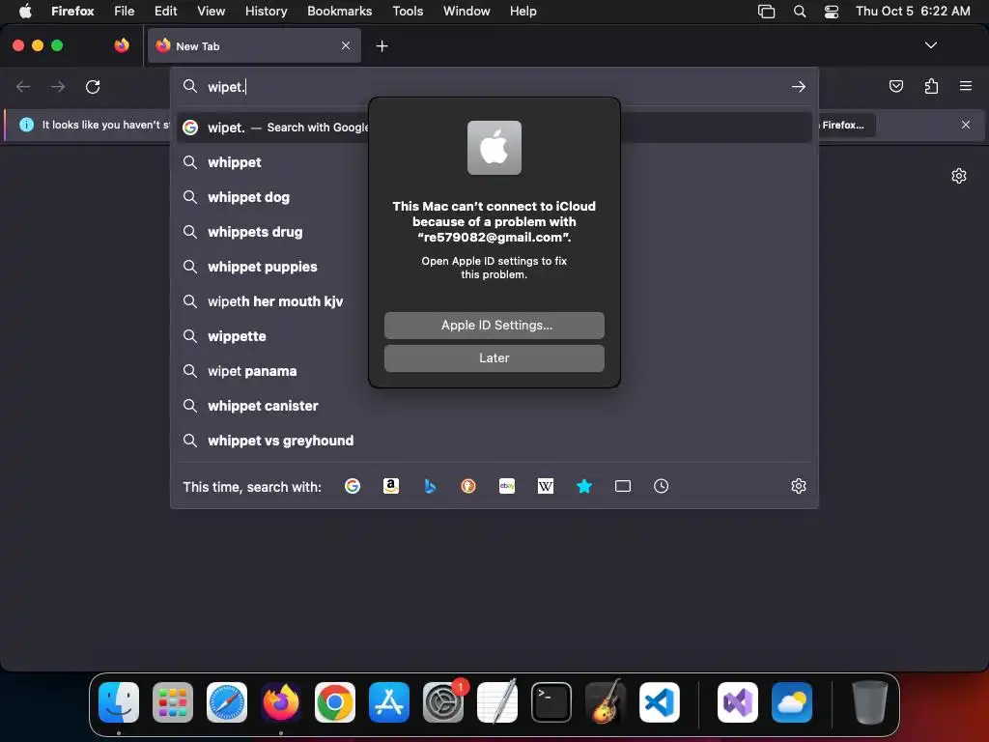Image resolution: width=989 pixels, height=742 pixels.
Task: Click Apple ID Settings button
Action: pyautogui.click(x=494, y=325)
